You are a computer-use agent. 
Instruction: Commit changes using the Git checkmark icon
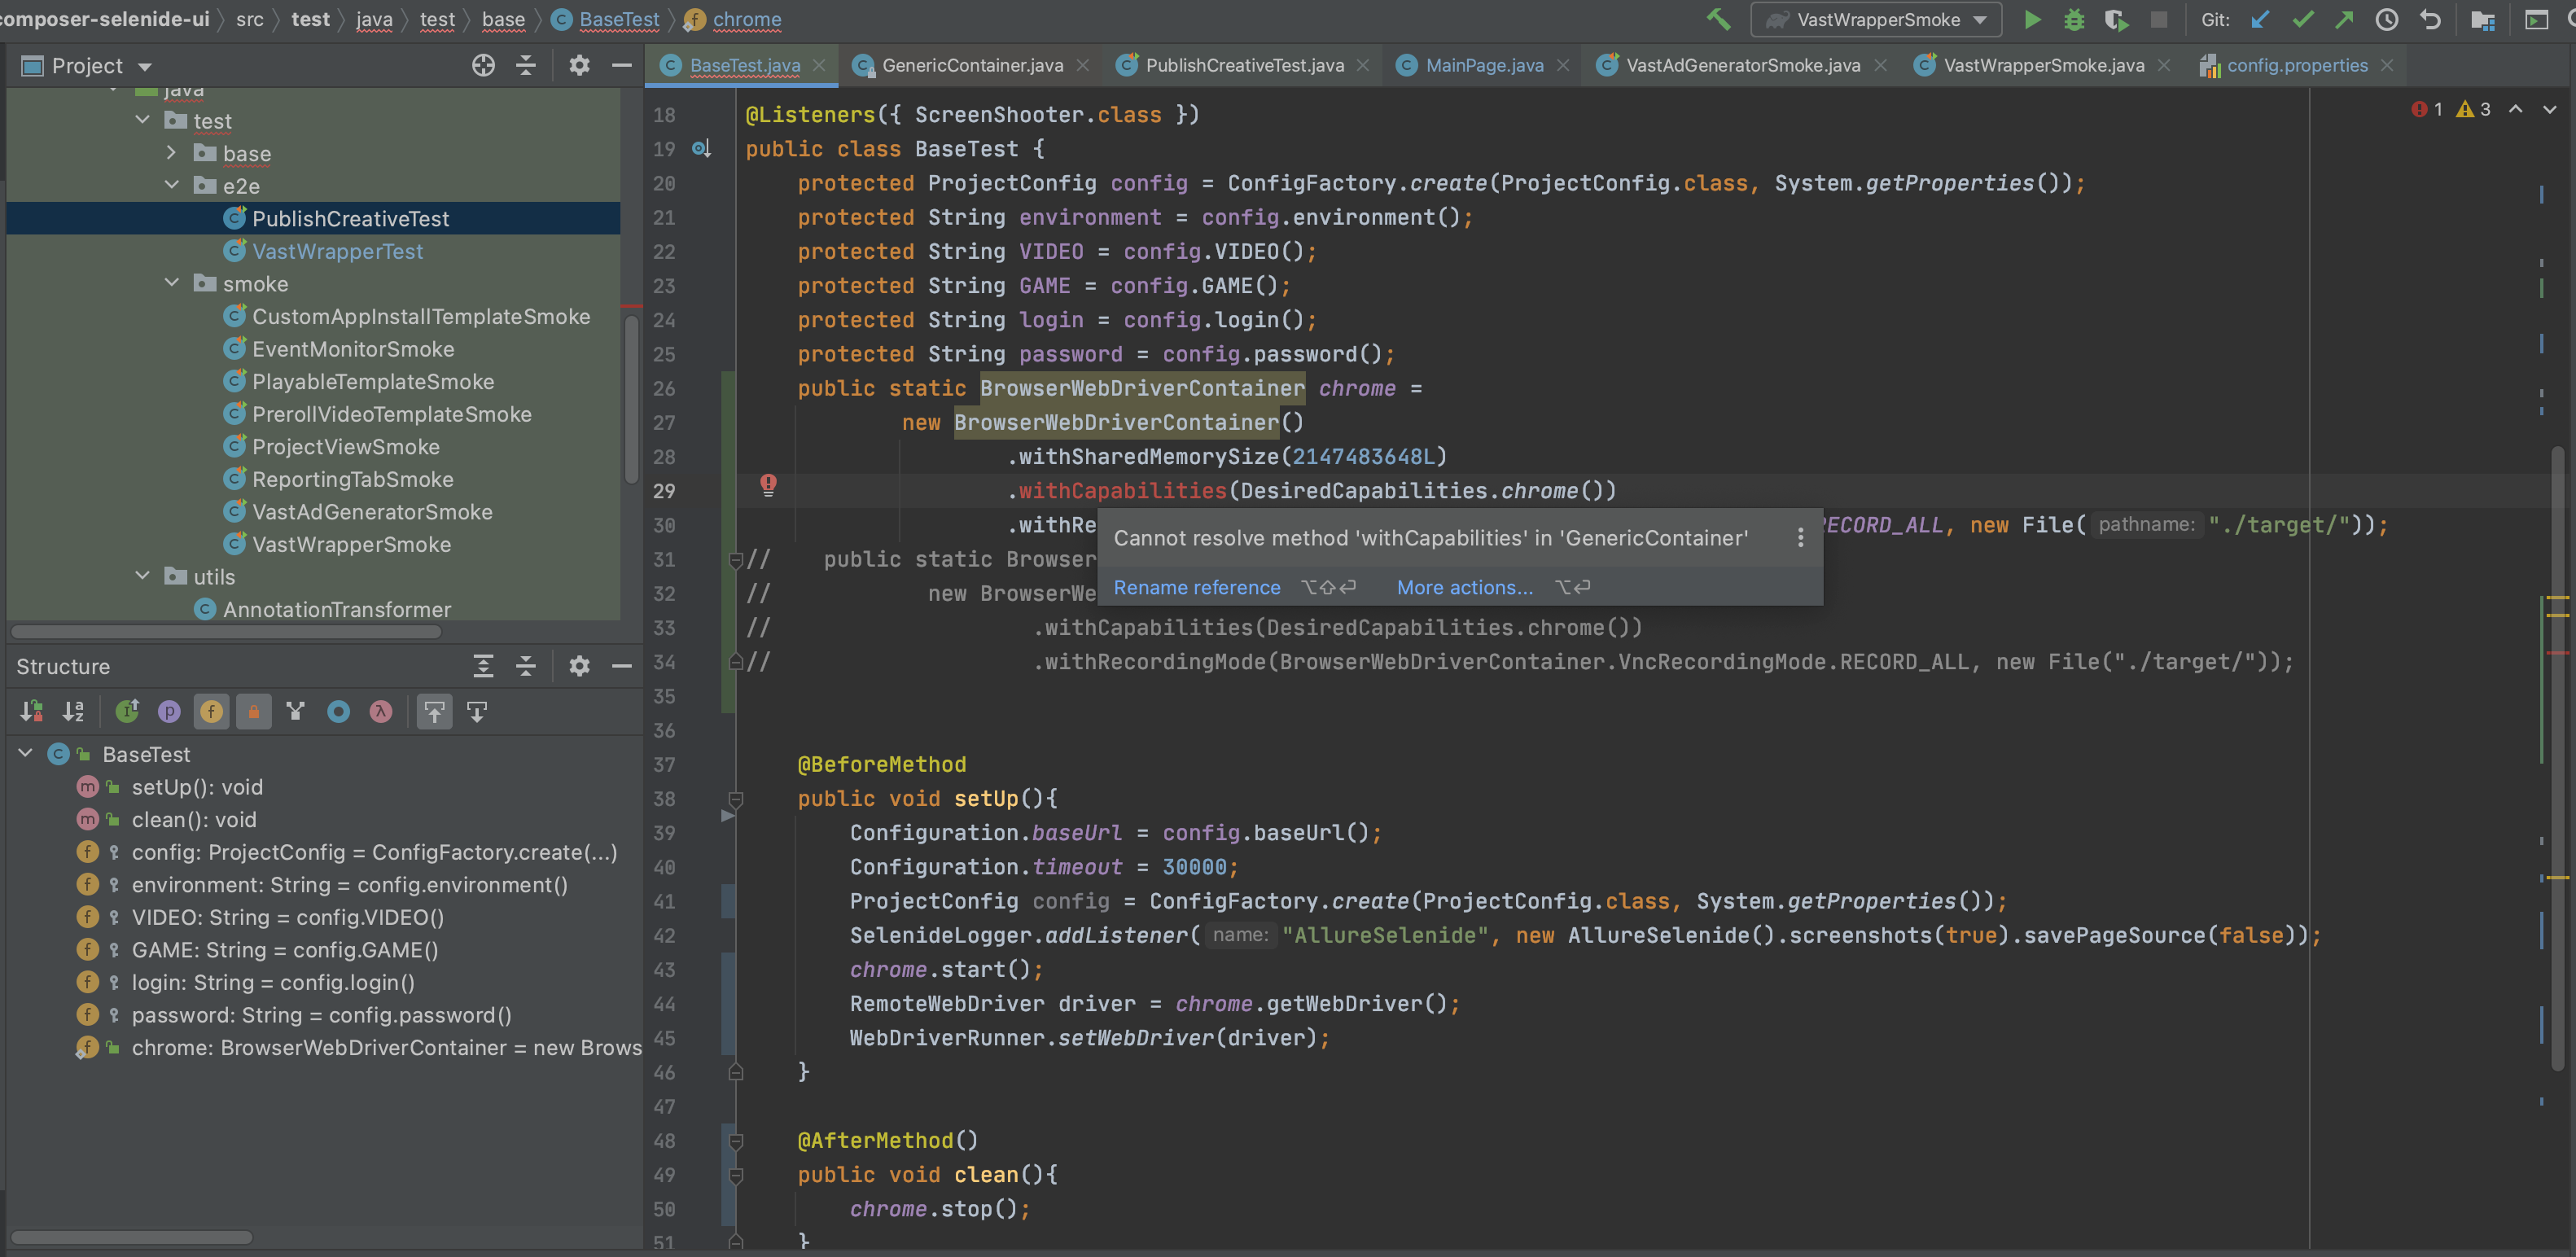pos(2303,19)
